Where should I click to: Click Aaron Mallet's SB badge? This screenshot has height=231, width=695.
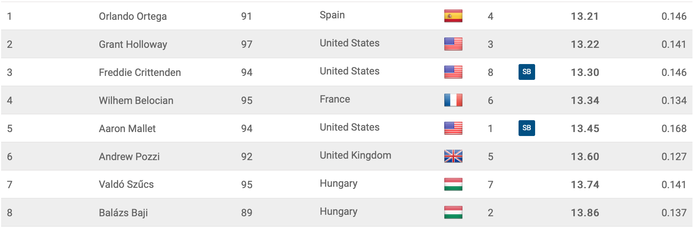526,128
